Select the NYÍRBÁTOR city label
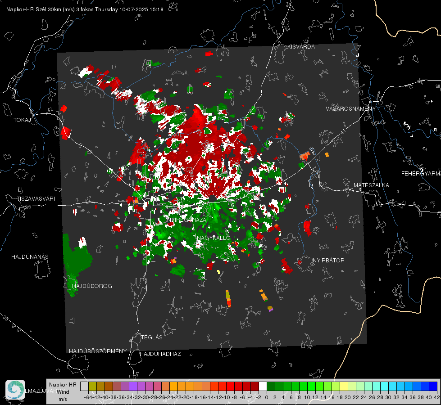The height and width of the screenshot is (405, 441). [x=328, y=261]
